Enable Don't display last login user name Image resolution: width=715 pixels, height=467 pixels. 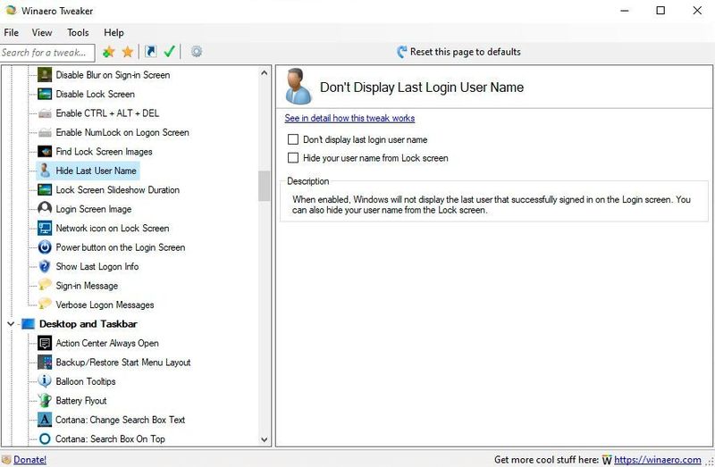293,139
